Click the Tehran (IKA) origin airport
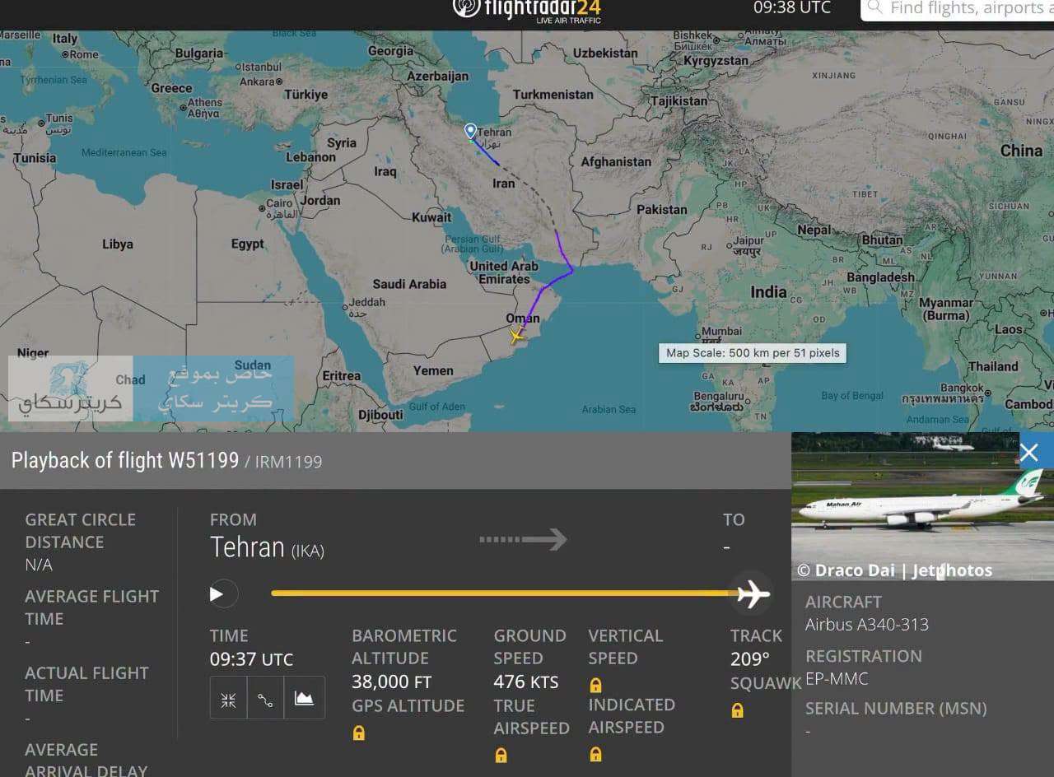Image resolution: width=1054 pixels, height=777 pixels. pos(267,548)
